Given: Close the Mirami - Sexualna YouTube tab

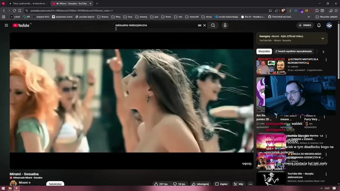Looking at the screenshot, I should coord(90,3).
